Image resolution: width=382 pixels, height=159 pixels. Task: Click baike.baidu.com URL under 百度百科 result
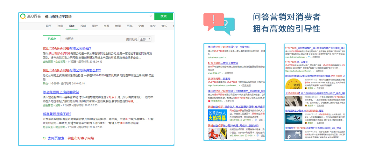(x=216, y=58)
